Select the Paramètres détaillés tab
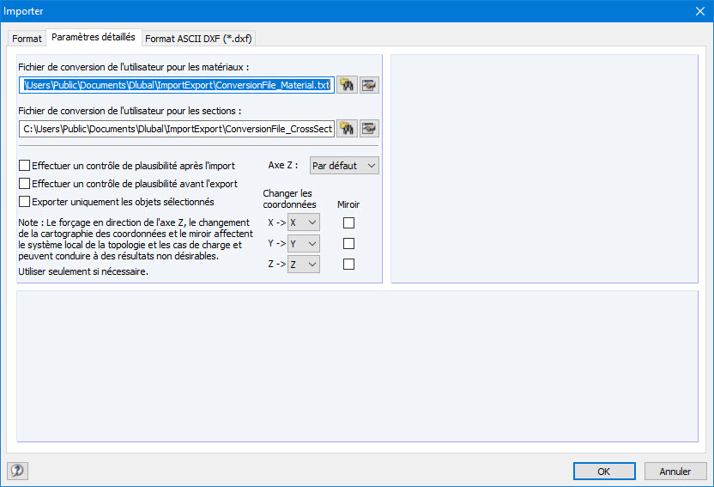 [94, 37]
